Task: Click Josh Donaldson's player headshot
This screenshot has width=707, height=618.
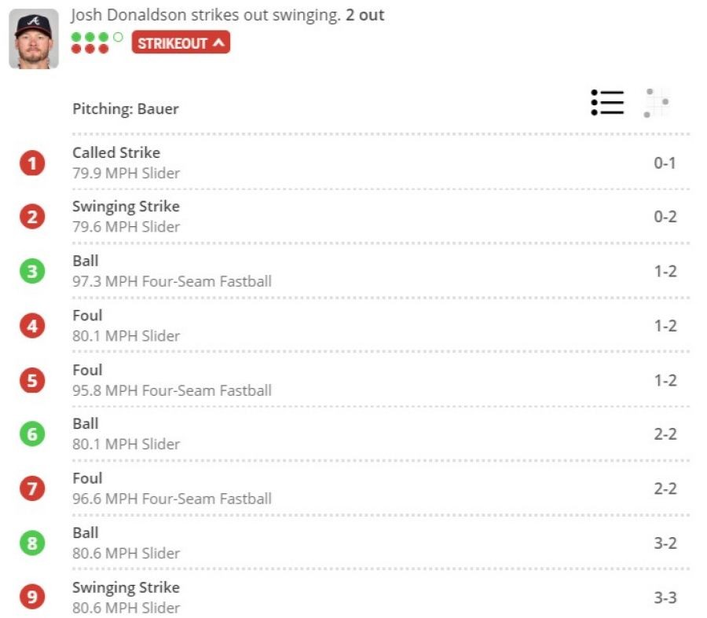Action: tap(34, 39)
